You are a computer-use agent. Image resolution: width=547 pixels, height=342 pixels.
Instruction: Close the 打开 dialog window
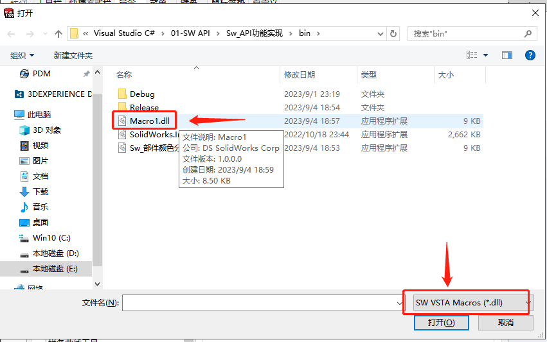point(535,13)
